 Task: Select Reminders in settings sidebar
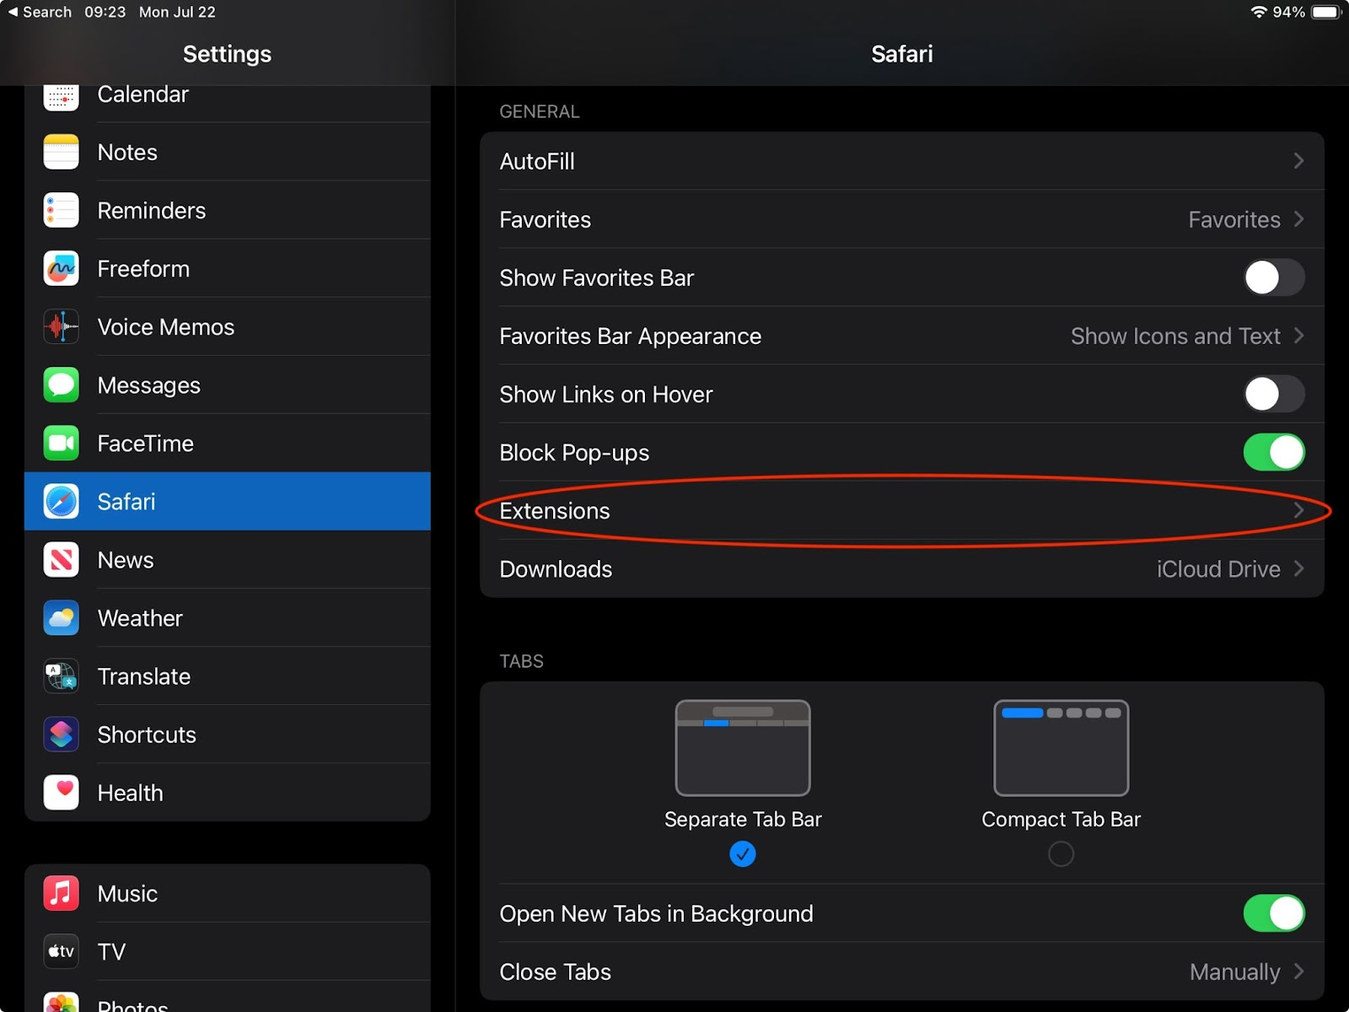click(x=228, y=210)
